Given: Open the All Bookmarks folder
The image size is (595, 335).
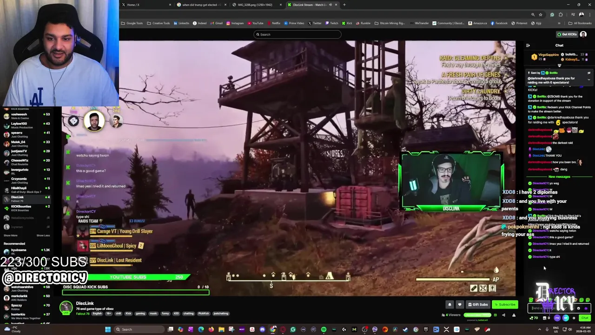Looking at the screenshot, I should click(x=580, y=23).
